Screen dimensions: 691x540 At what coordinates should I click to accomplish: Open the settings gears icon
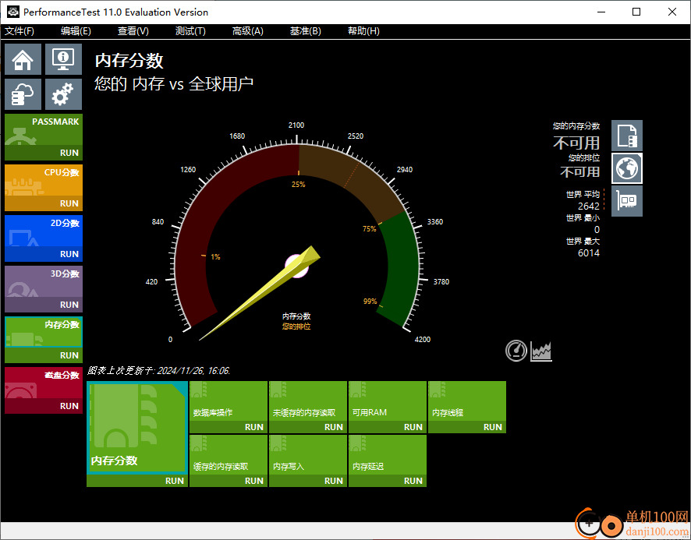coord(63,94)
